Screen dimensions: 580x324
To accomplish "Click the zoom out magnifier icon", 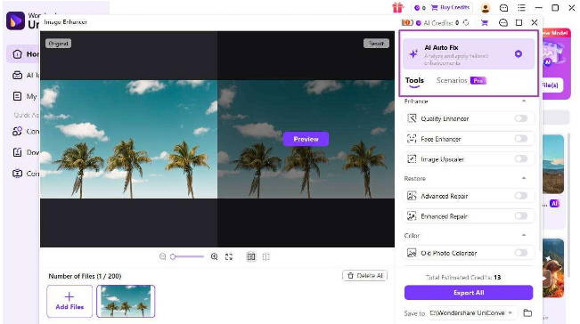I will 162,256.
